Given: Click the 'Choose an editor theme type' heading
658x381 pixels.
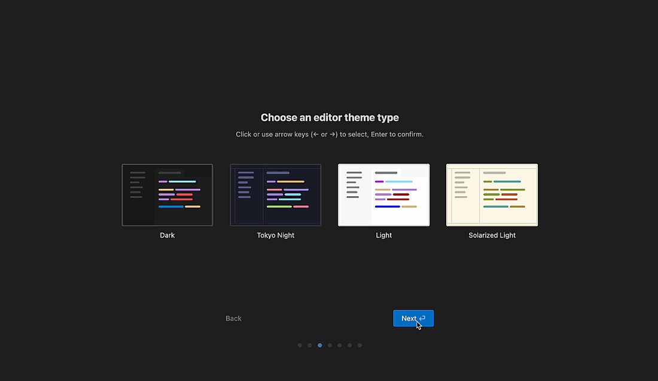Looking at the screenshot, I should (330, 117).
